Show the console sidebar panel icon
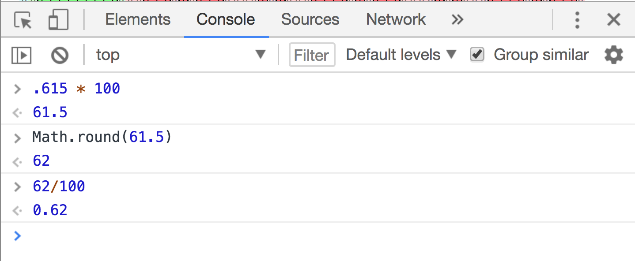Screen dimensions: 635x261 [x=21, y=55]
